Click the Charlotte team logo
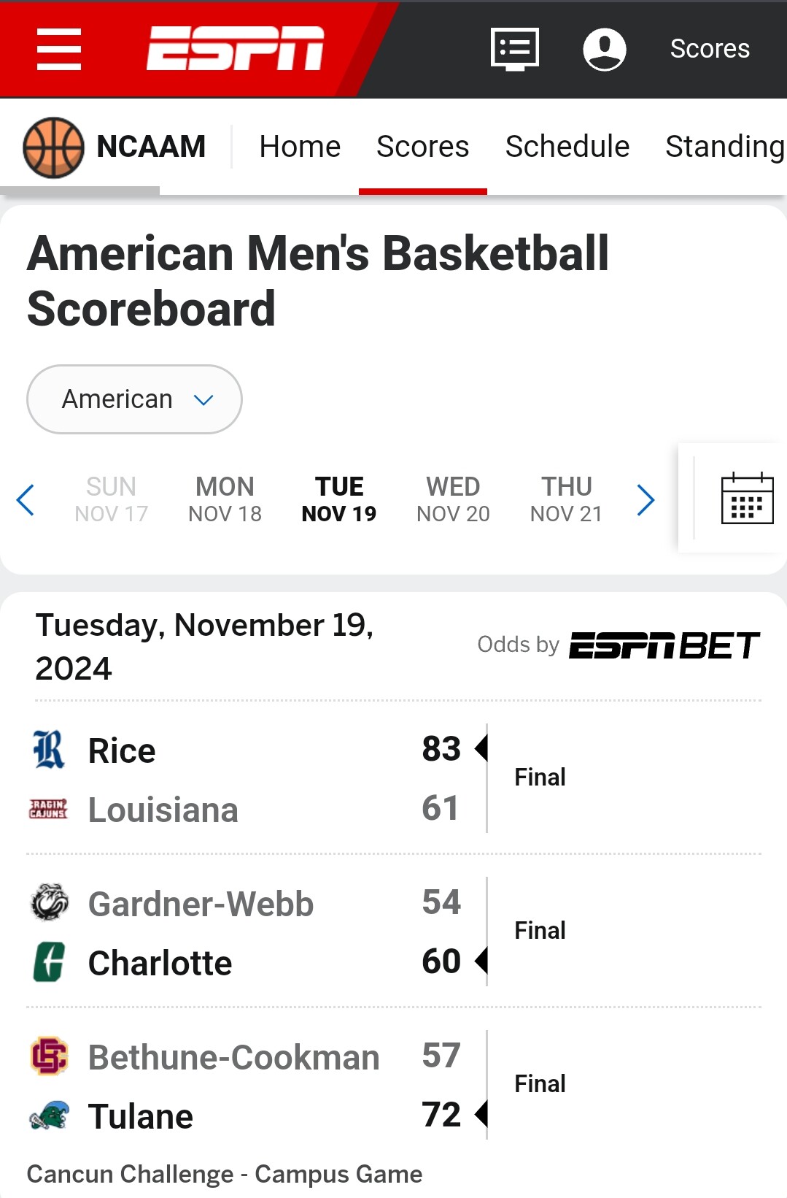 (49, 962)
